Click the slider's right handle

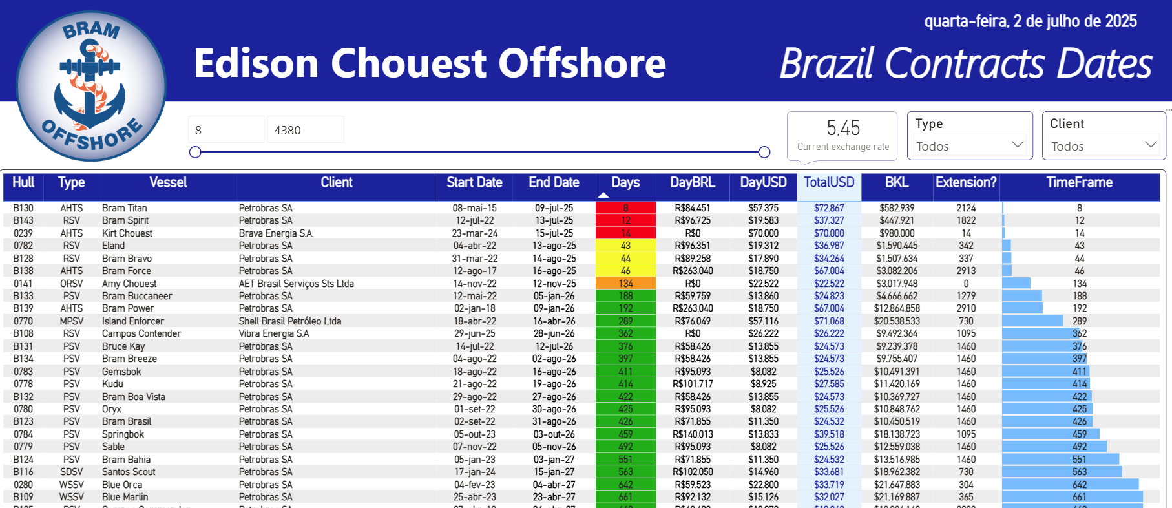click(764, 153)
